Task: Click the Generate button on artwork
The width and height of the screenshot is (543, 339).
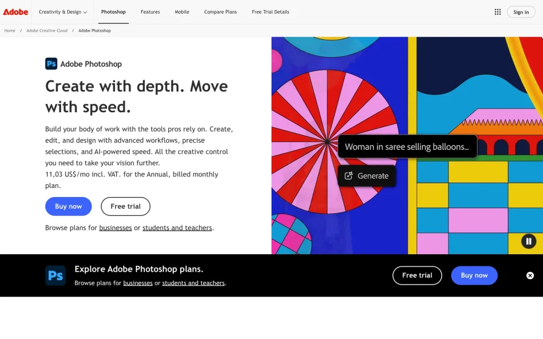Action: pyautogui.click(x=367, y=176)
